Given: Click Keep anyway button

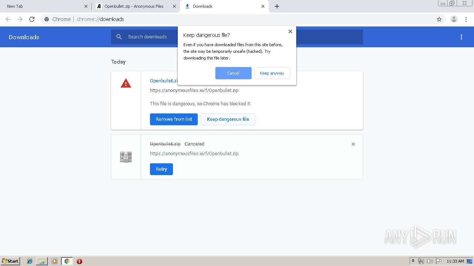Looking at the screenshot, I should (x=272, y=73).
